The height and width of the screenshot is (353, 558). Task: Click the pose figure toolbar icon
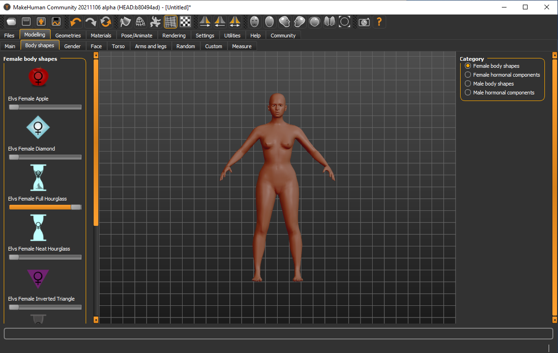(x=155, y=22)
